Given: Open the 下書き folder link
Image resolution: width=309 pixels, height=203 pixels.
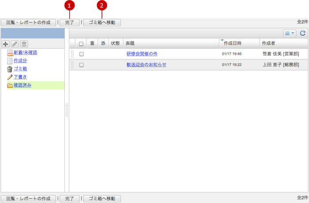Looking at the screenshot, I should click(20, 77).
